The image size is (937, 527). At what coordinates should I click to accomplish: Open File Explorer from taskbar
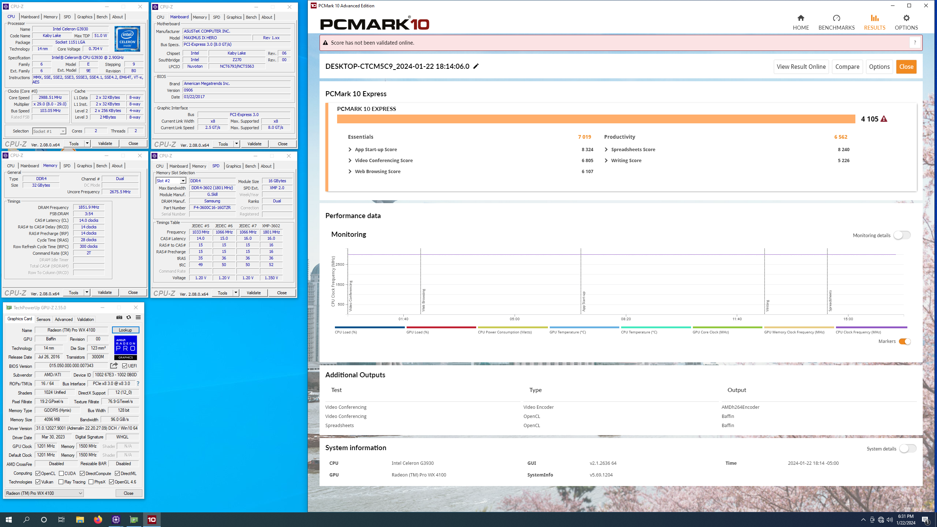click(80, 520)
